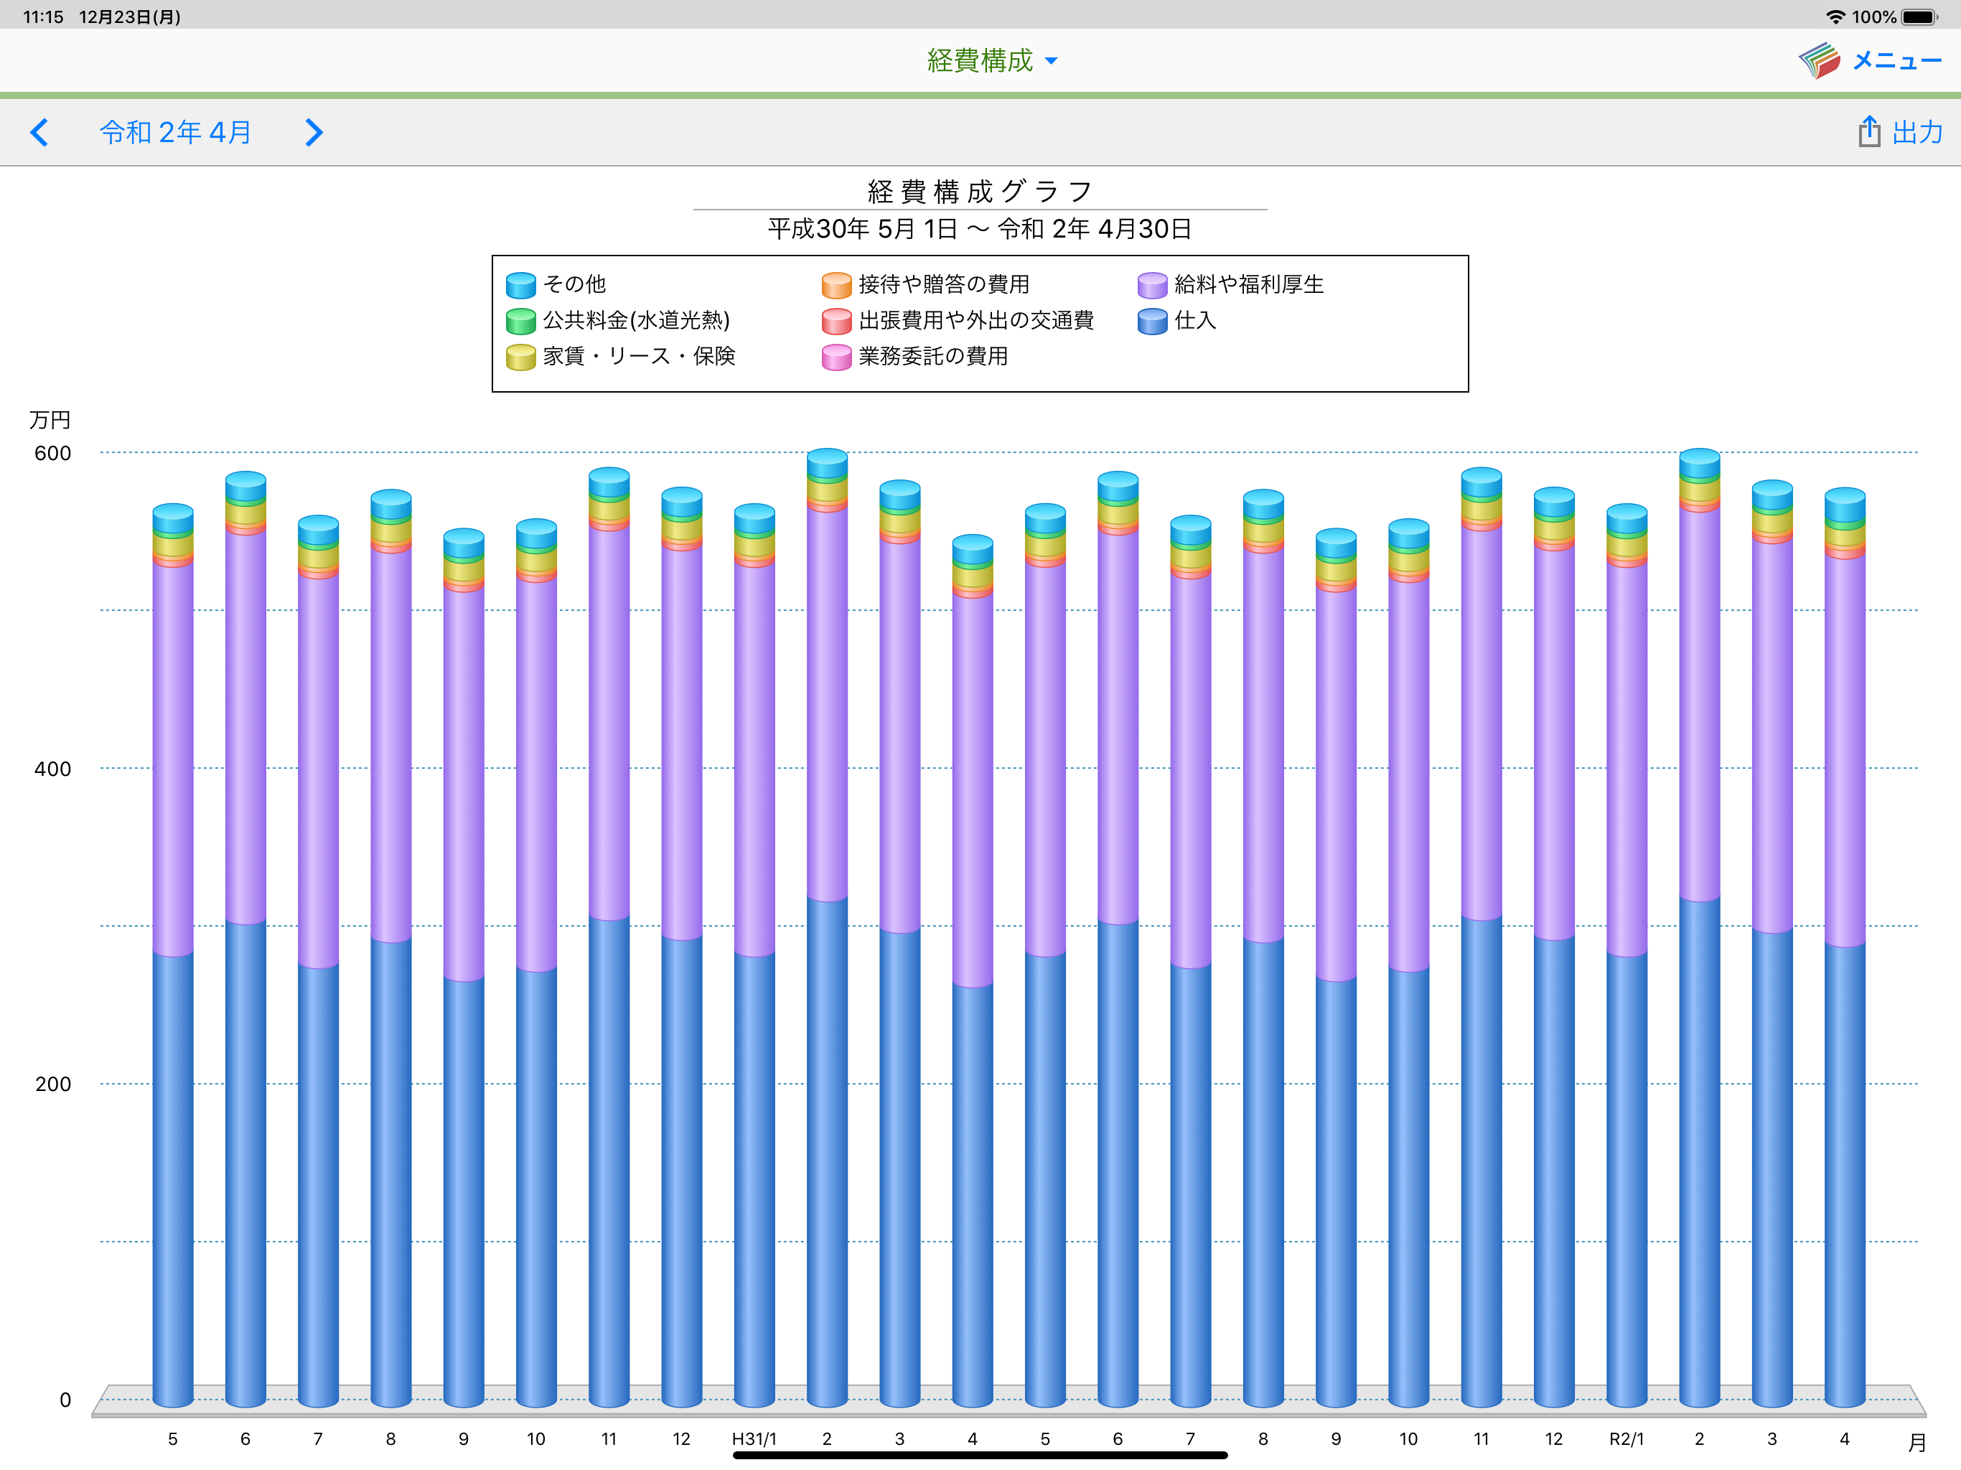Click the R2/1 axis label
The height and width of the screenshot is (1470, 1961).
click(x=1626, y=1438)
